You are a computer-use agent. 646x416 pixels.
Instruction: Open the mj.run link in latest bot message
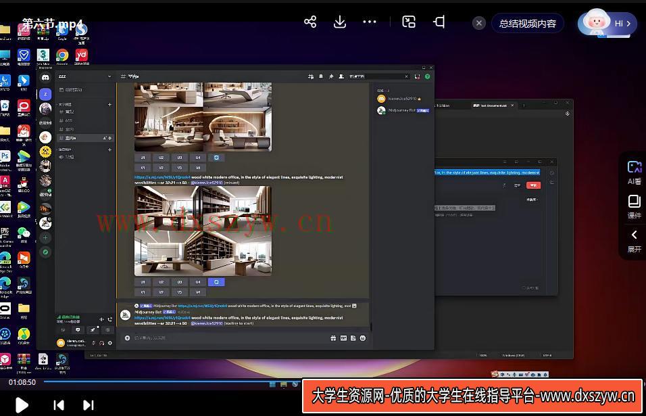click(x=162, y=318)
